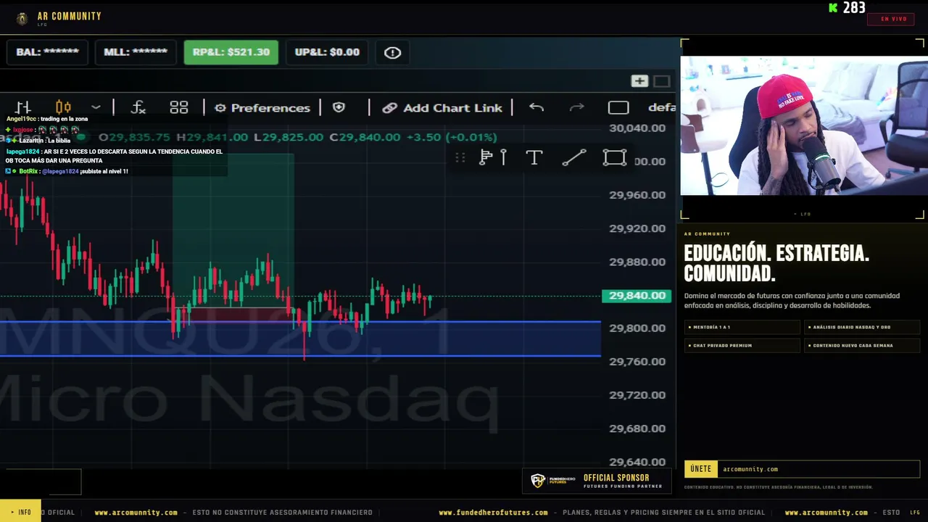Image resolution: width=928 pixels, height=522 pixels.
Task: Click chat username Angel19cc
Action: tap(22, 119)
